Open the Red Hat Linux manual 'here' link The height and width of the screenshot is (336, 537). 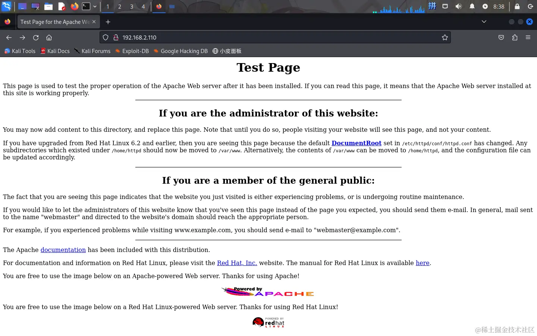pyautogui.click(x=423, y=263)
